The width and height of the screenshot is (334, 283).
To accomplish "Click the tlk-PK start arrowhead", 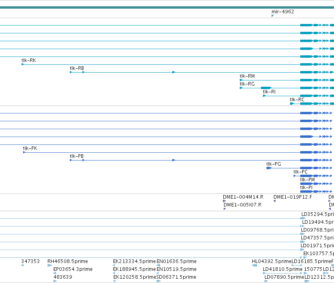I will [x=24, y=152].
